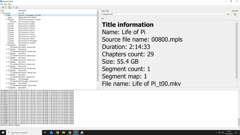Viewport: 240px width, 135px height.
Task: Click the Windows taskbar search box
Action: [24, 132]
